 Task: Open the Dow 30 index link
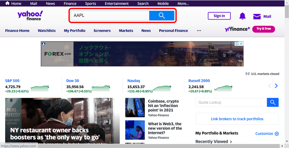73,80
